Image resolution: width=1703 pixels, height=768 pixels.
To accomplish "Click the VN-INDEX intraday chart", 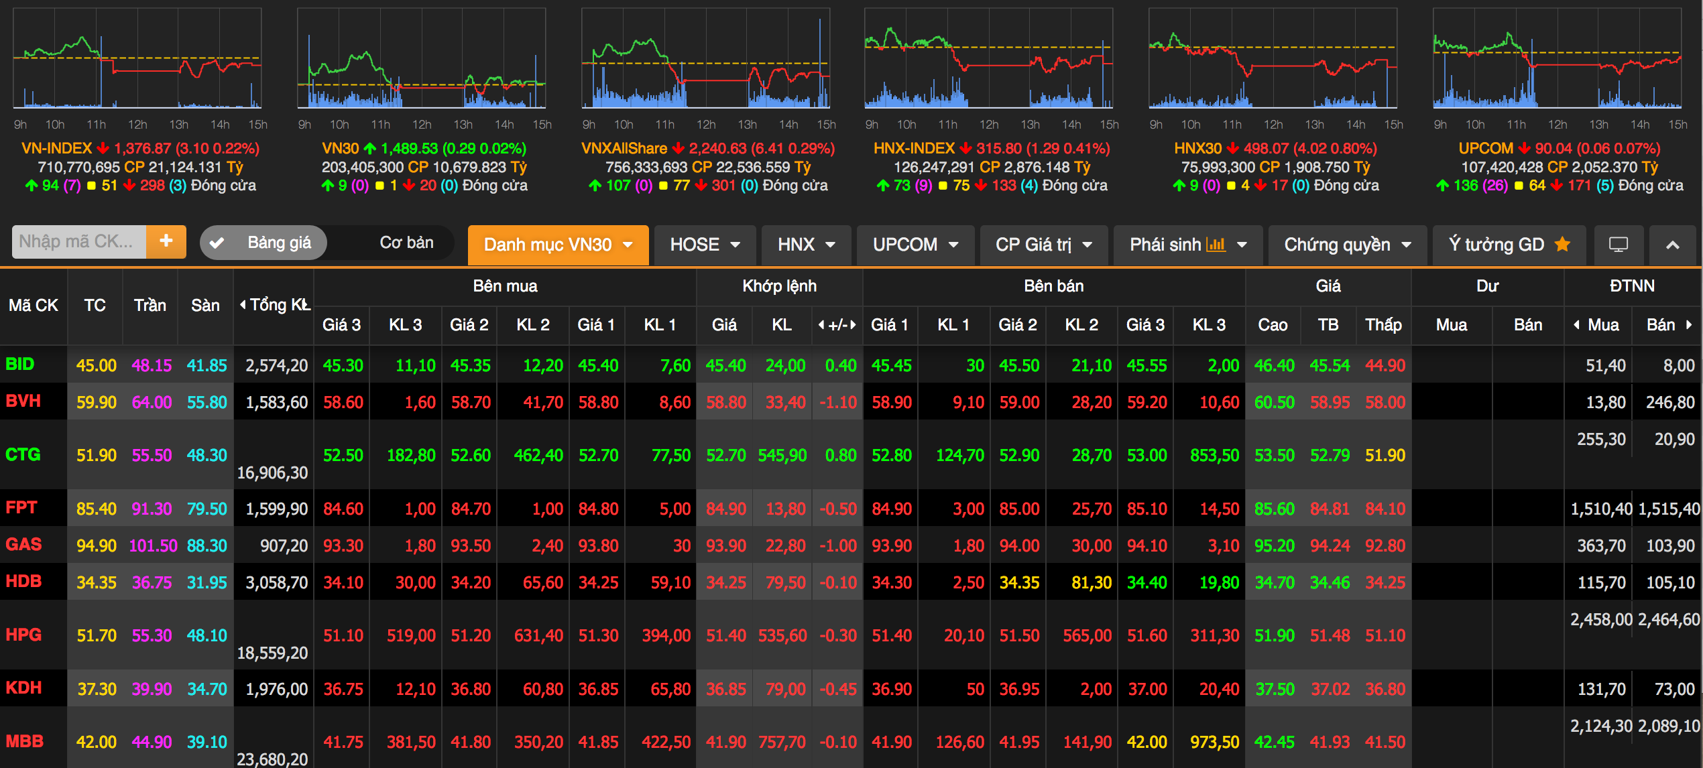I will 137,59.
